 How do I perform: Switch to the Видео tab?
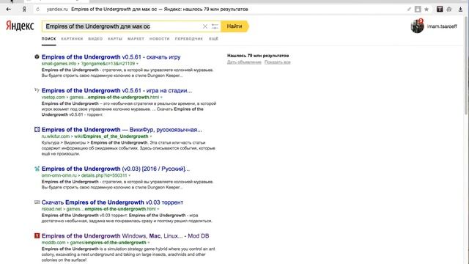pos(95,39)
